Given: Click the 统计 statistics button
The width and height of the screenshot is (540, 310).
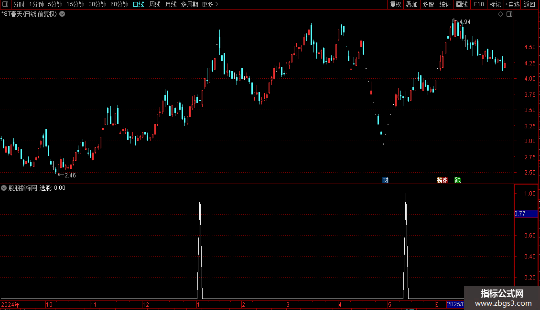Looking at the screenshot, I should 445,4.
